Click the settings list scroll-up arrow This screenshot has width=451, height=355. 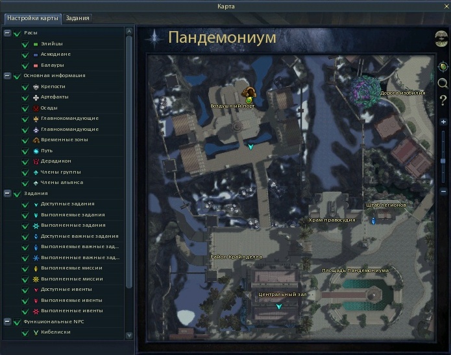tap(129, 31)
